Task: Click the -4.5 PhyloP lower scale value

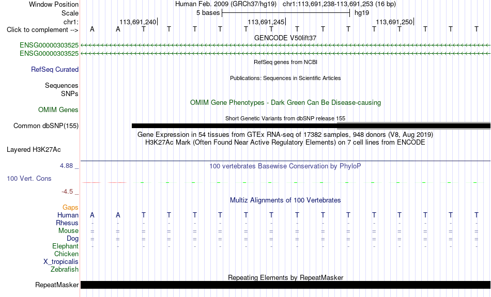Action: pos(67,192)
